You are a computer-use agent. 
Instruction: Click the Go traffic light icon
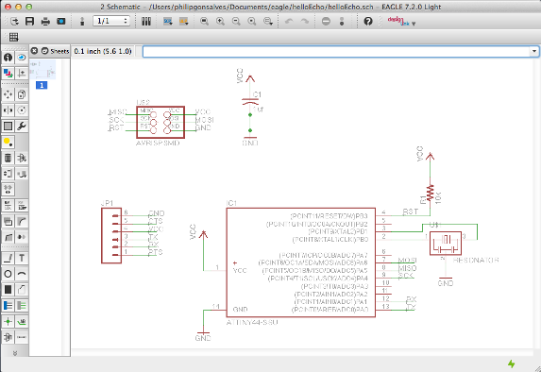(x=342, y=22)
